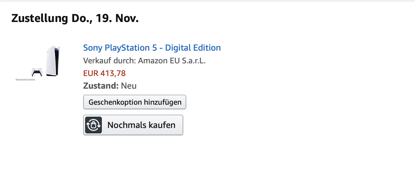Screen dimensions: 415x170
Task: Click the Verkauf durch label
Action: 109,61
